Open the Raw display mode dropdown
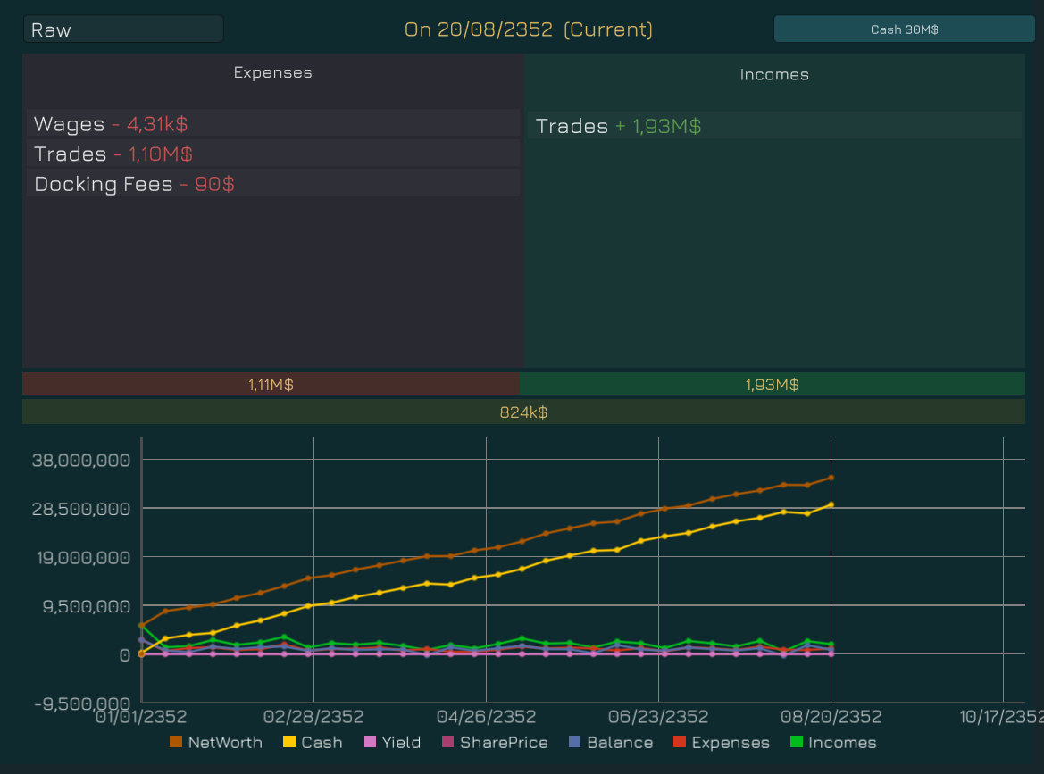The width and height of the screenshot is (1044, 774). tap(123, 29)
